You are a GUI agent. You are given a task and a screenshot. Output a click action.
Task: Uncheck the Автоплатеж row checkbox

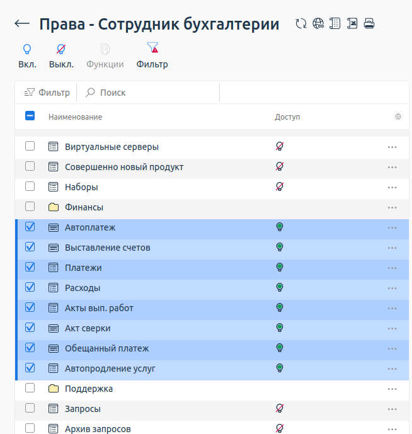click(x=30, y=227)
